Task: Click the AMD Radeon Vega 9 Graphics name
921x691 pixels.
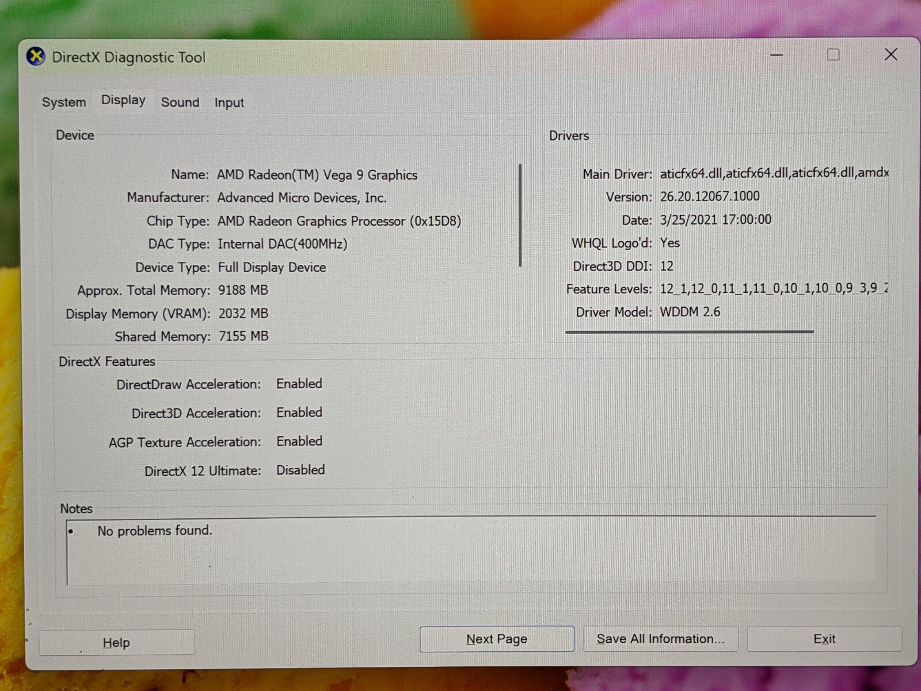Action: click(317, 175)
